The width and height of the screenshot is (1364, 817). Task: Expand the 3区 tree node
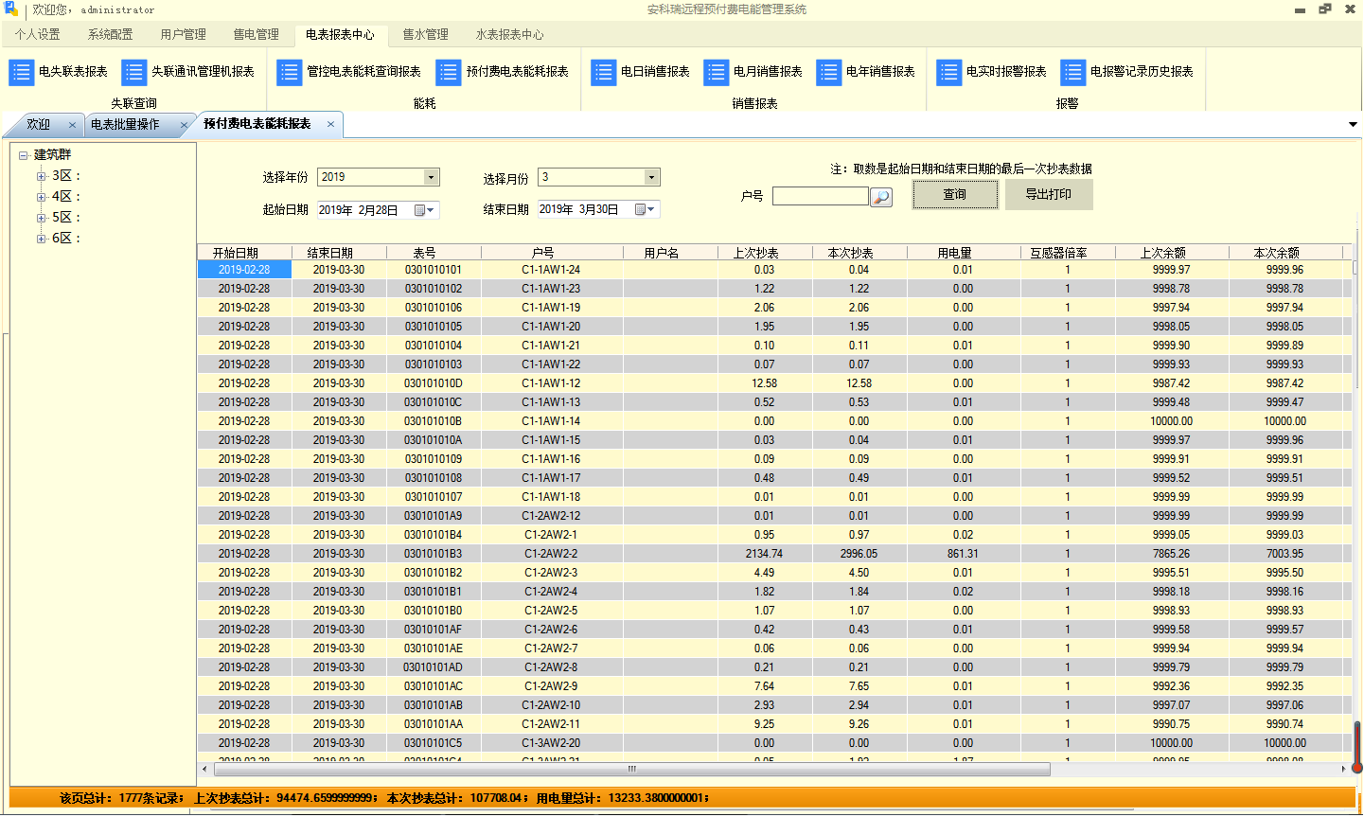[x=41, y=176]
